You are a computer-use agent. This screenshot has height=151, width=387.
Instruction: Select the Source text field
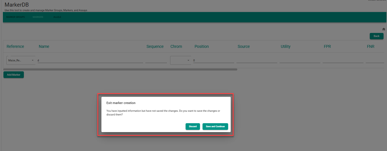(x=257, y=60)
